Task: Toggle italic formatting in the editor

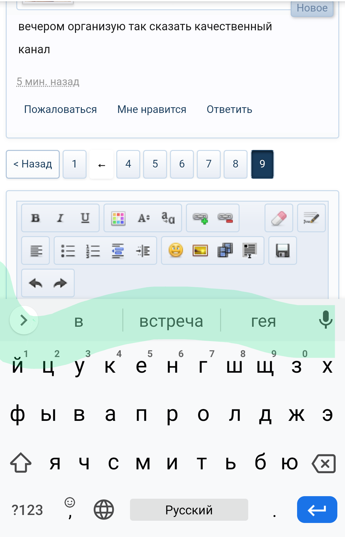Action: (x=60, y=218)
